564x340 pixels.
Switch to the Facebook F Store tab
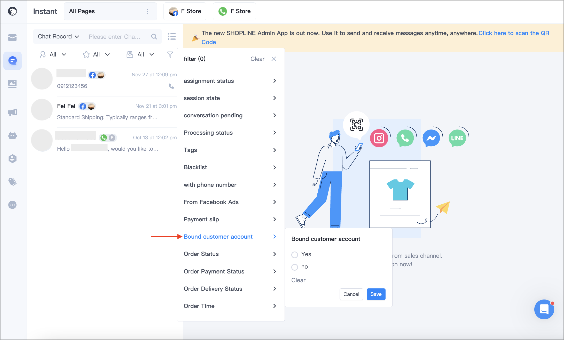[x=185, y=11]
